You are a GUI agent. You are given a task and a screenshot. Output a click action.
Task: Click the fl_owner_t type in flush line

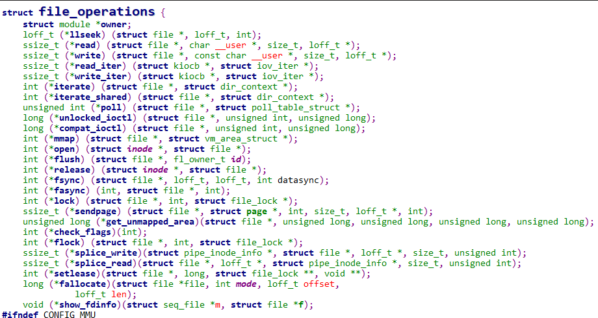[200, 159]
